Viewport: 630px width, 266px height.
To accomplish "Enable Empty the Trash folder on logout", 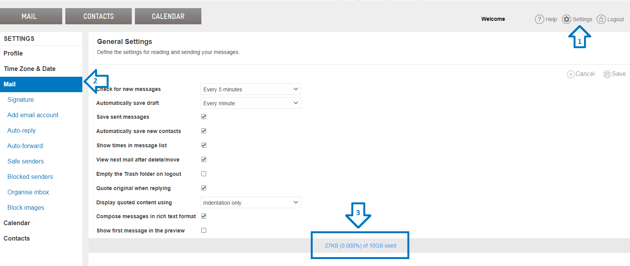I will [x=204, y=174].
